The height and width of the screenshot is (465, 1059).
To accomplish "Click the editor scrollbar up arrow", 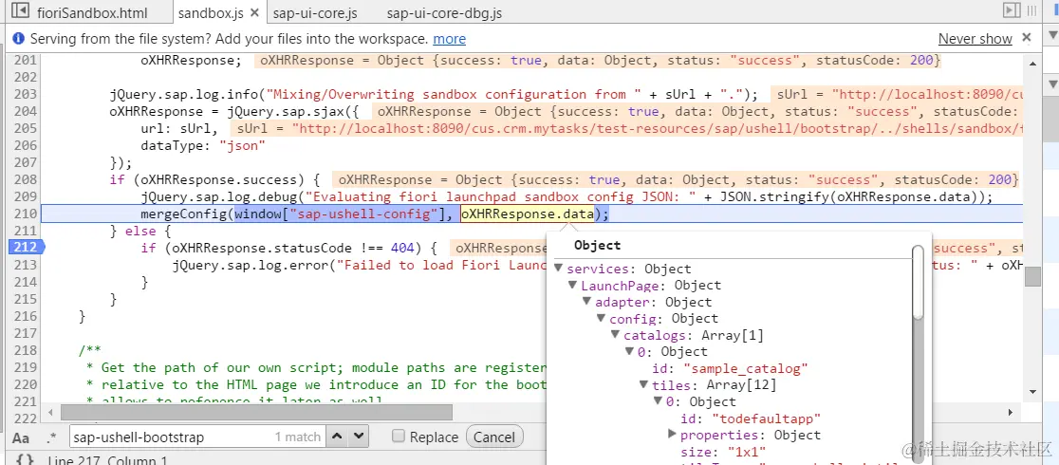I will coord(1031,63).
